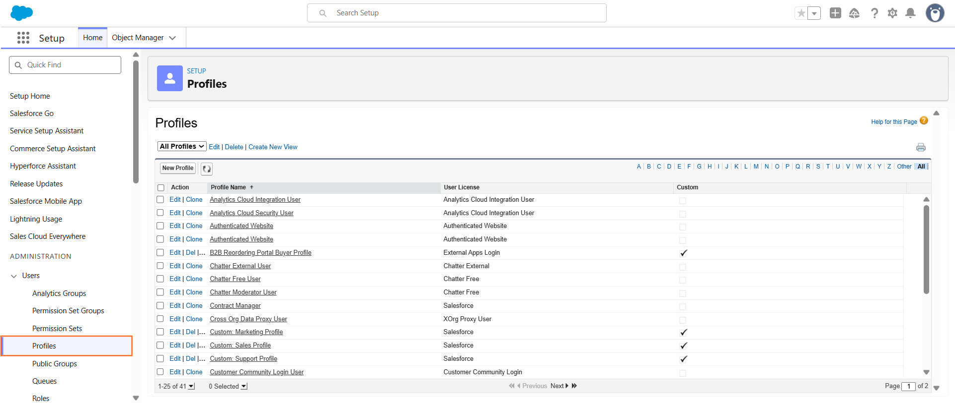Click the Quick Find magnifier icon
955x403 pixels.
click(x=18, y=65)
